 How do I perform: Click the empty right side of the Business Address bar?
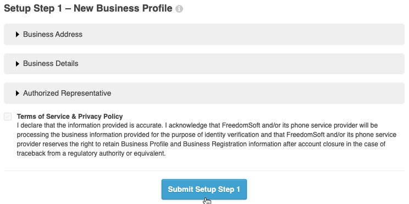pos(287,35)
